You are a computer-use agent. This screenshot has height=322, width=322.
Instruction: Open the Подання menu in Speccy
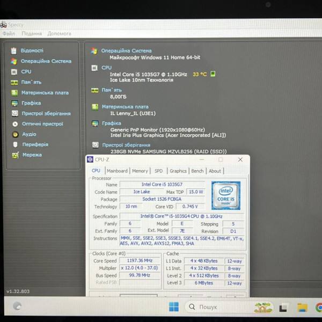[32, 33]
